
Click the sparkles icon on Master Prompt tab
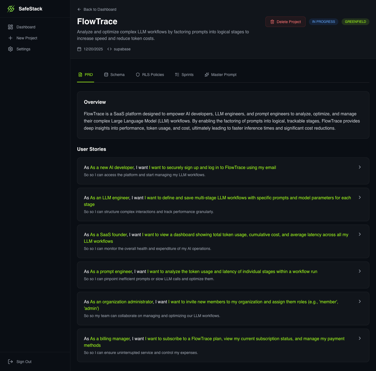207,75
